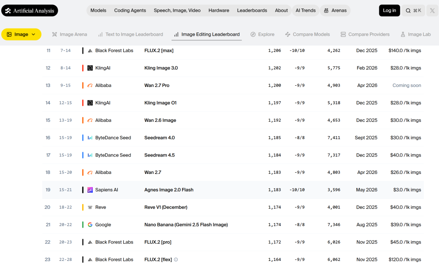
Task: Click the Sept 2025 release date
Action: [366, 138]
